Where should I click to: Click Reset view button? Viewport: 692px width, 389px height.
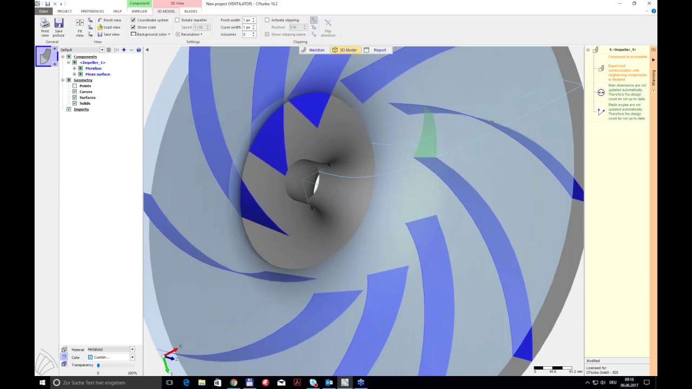click(109, 20)
